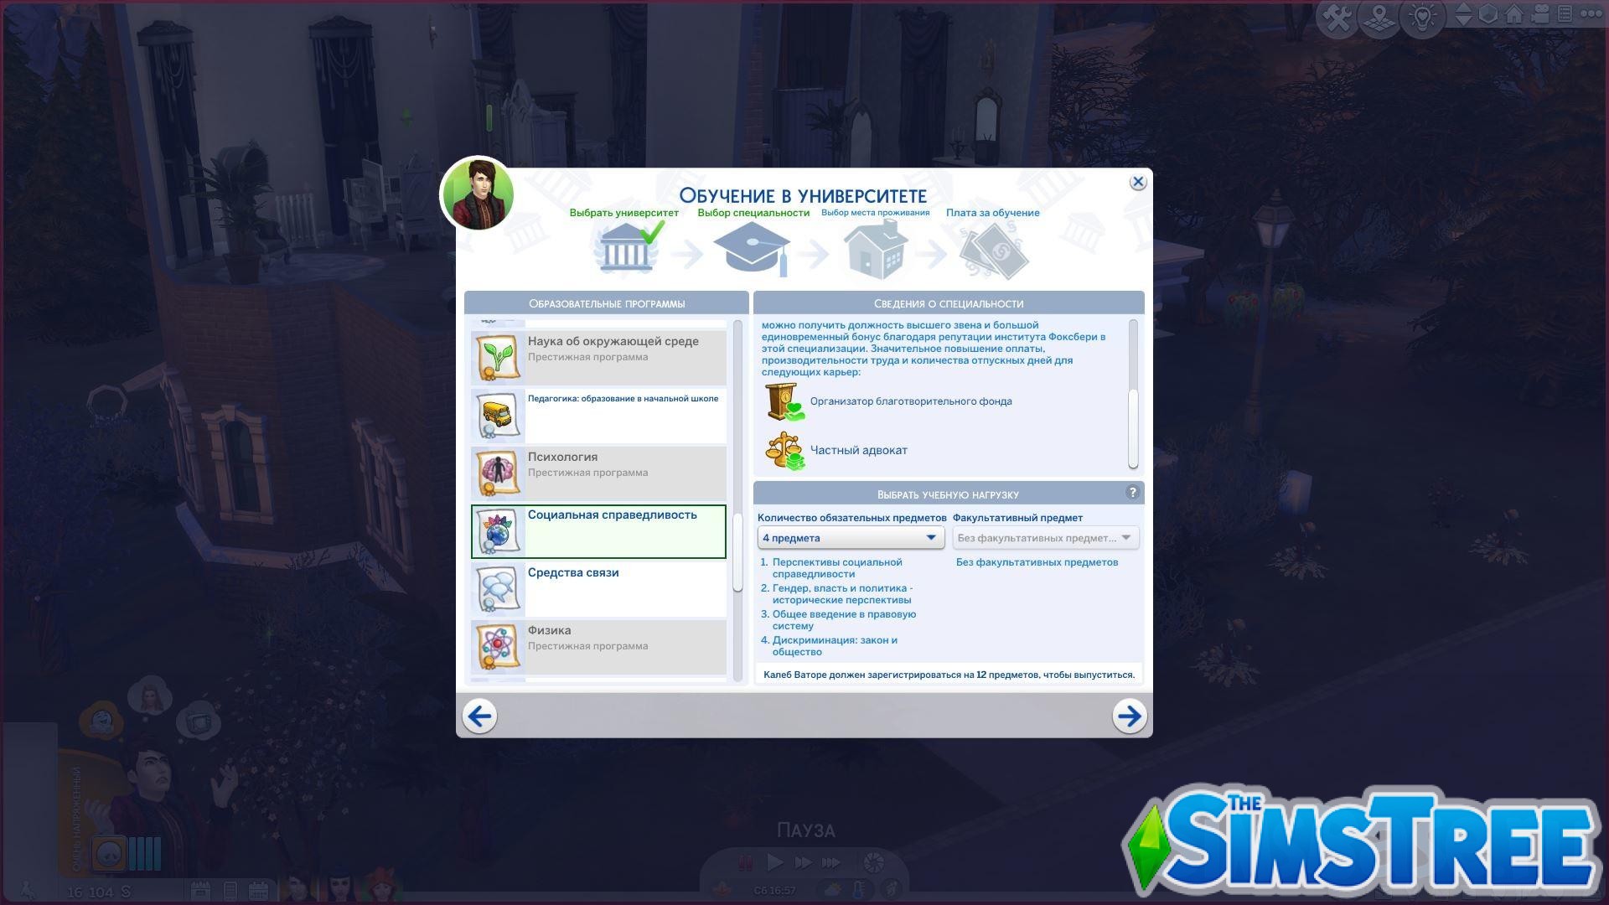Open the '4 предмета' required courses dropdown
1609x905 pixels.
(x=851, y=538)
